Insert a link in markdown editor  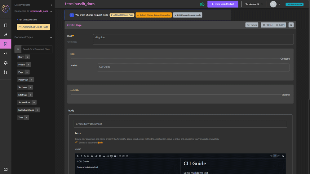pyautogui.click(x=96, y=156)
